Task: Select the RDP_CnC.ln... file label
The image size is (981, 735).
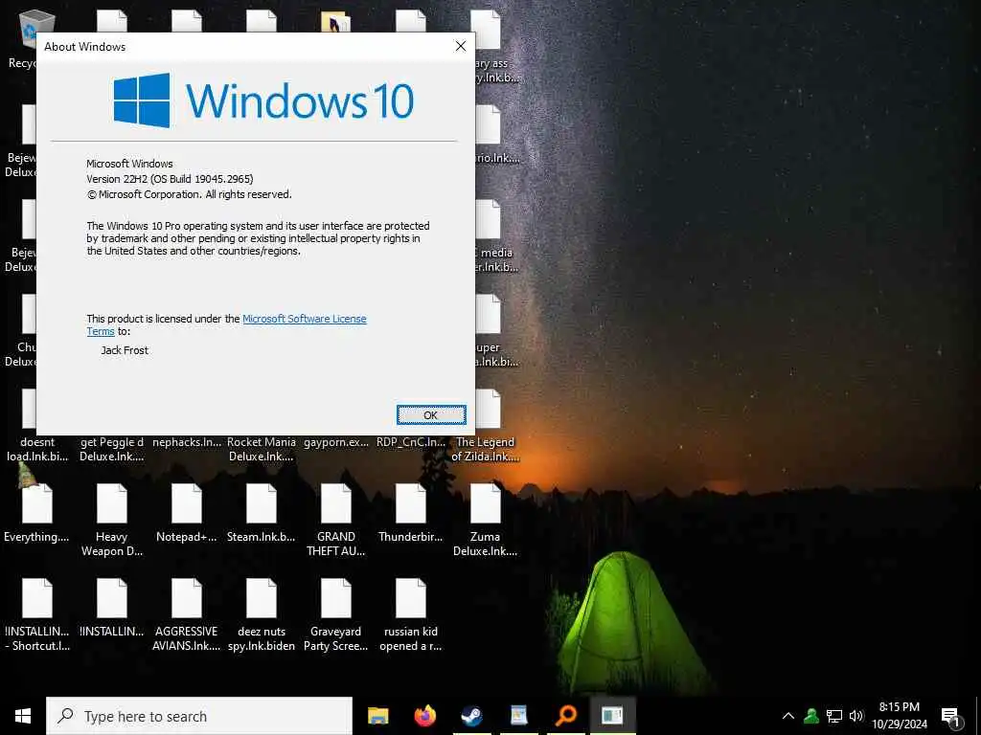Action: 410,442
